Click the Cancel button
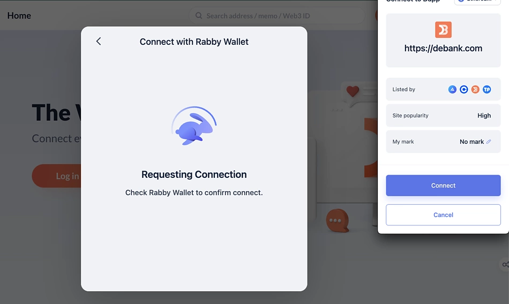509x304 pixels. [x=443, y=215]
